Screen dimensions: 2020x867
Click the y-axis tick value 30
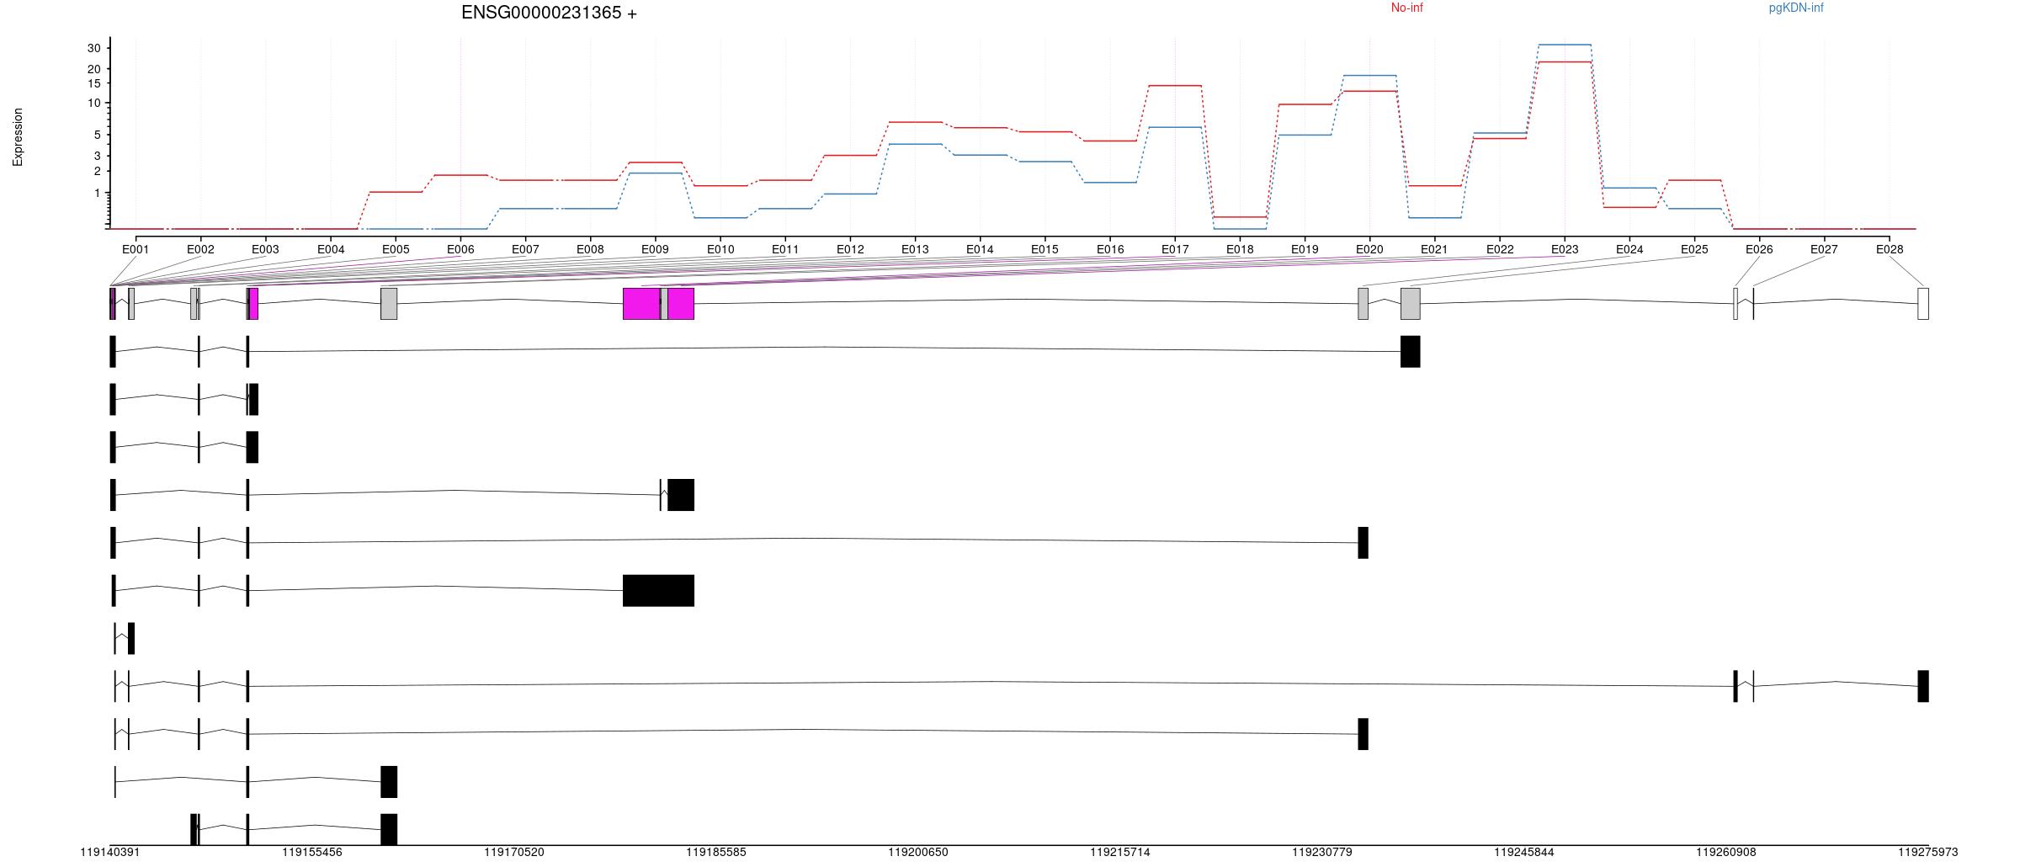point(93,48)
